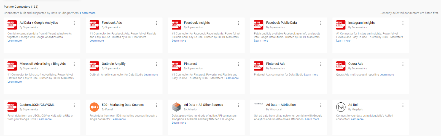Click the Supermetrics logo on Facebook Public Data
Screen dimensions: 441x136
tap(259, 25)
